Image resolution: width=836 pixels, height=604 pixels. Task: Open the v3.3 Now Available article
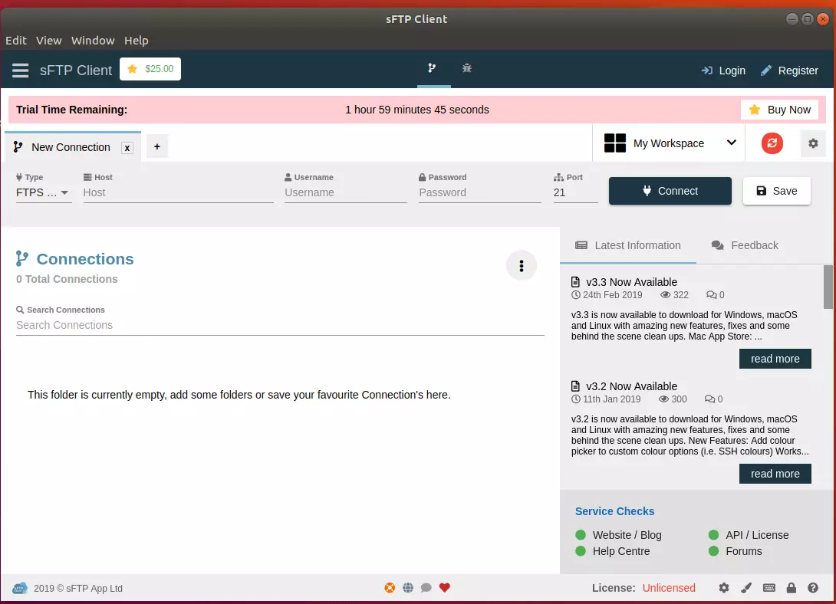click(631, 282)
